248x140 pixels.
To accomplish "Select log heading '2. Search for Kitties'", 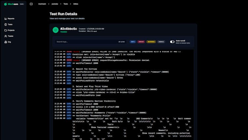I will (85, 69).
